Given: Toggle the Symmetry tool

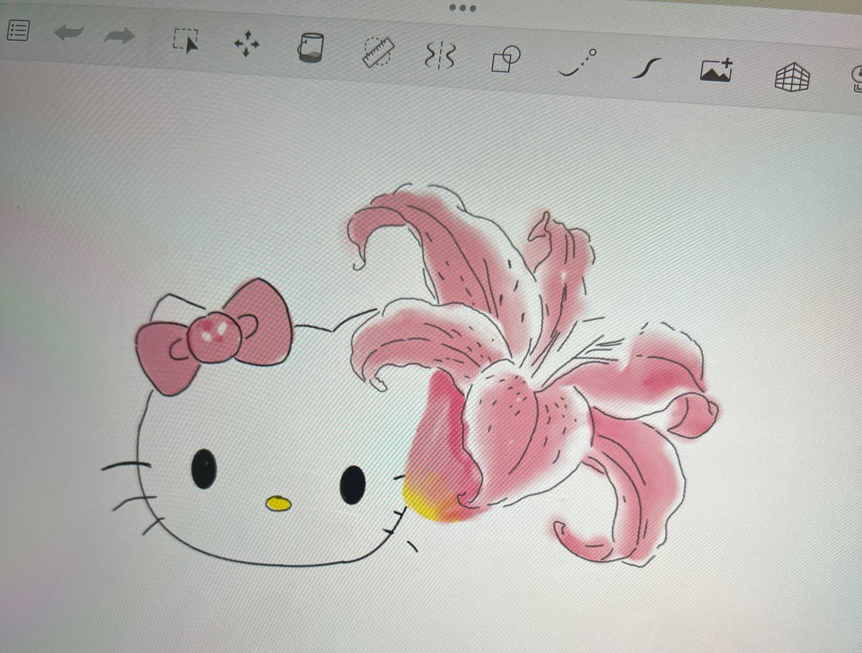Looking at the screenshot, I should click(440, 57).
